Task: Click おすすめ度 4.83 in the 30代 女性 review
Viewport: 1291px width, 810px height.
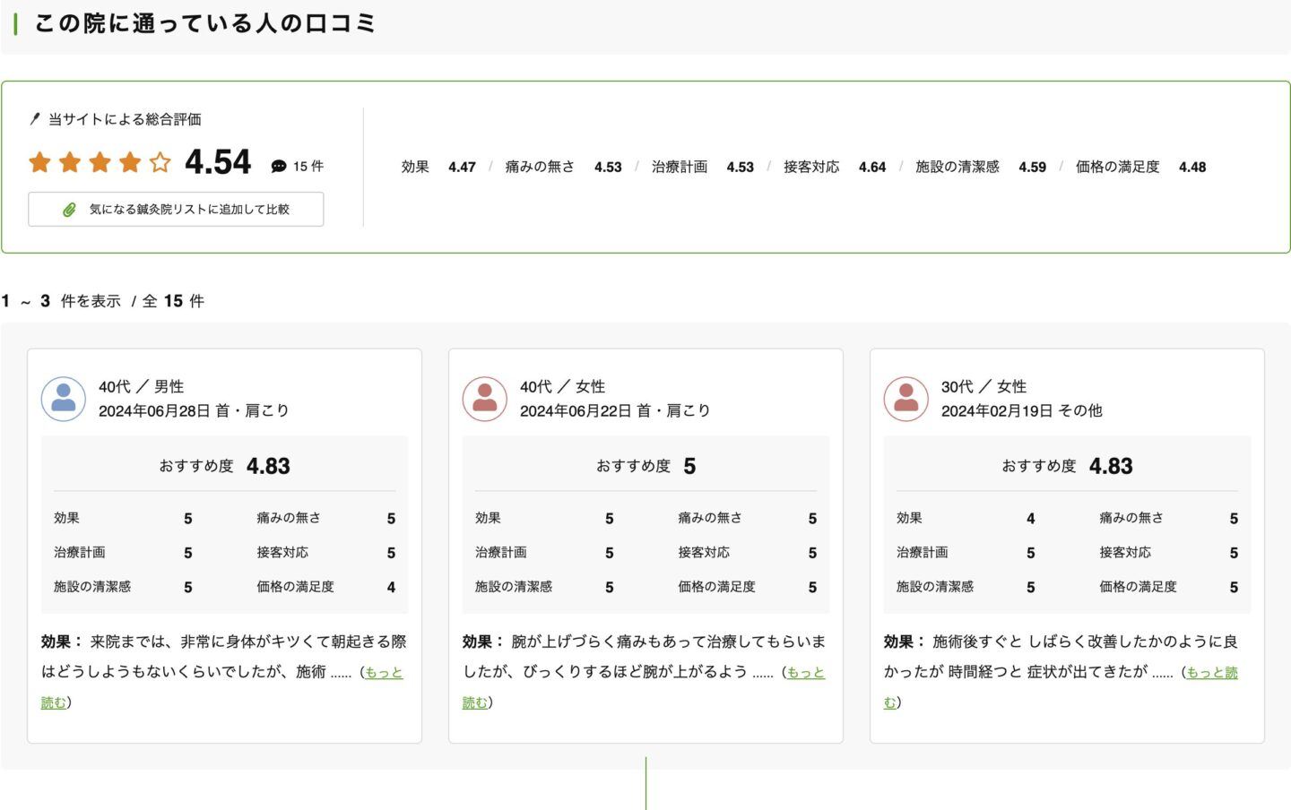Action: pyautogui.click(x=1067, y=466)
